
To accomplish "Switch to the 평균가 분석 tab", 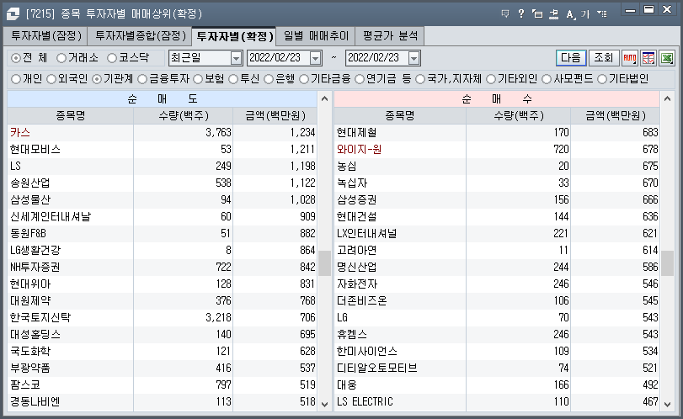I will click(x=390, y=35).
